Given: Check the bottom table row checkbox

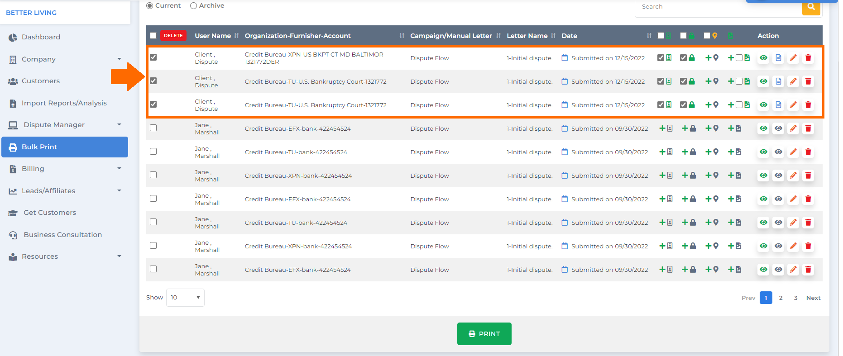Looking at the screenshot, I should click(x=153, y=269).
